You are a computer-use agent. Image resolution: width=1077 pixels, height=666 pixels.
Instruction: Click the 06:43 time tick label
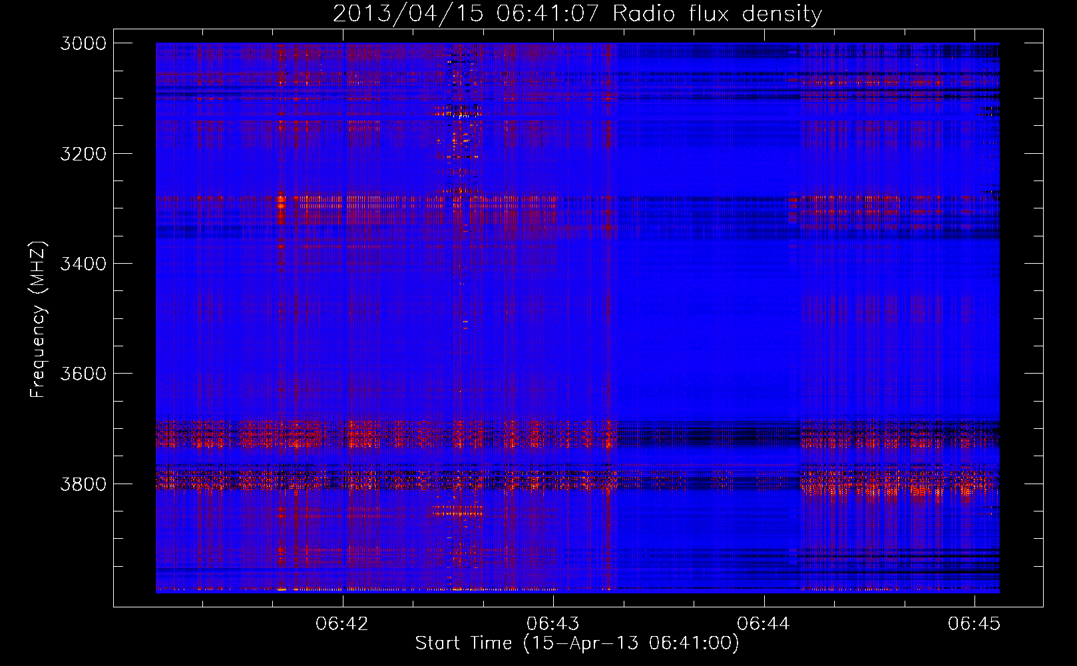click(553, 623)
